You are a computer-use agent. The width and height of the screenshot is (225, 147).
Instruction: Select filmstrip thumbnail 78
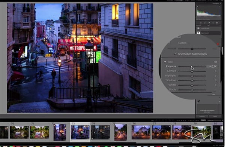point(181,132)
